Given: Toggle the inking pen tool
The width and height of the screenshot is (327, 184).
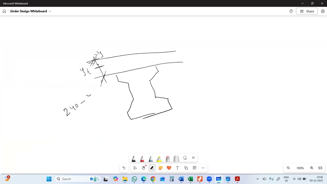Looking at the screenshot, I should tap(152, 168).
